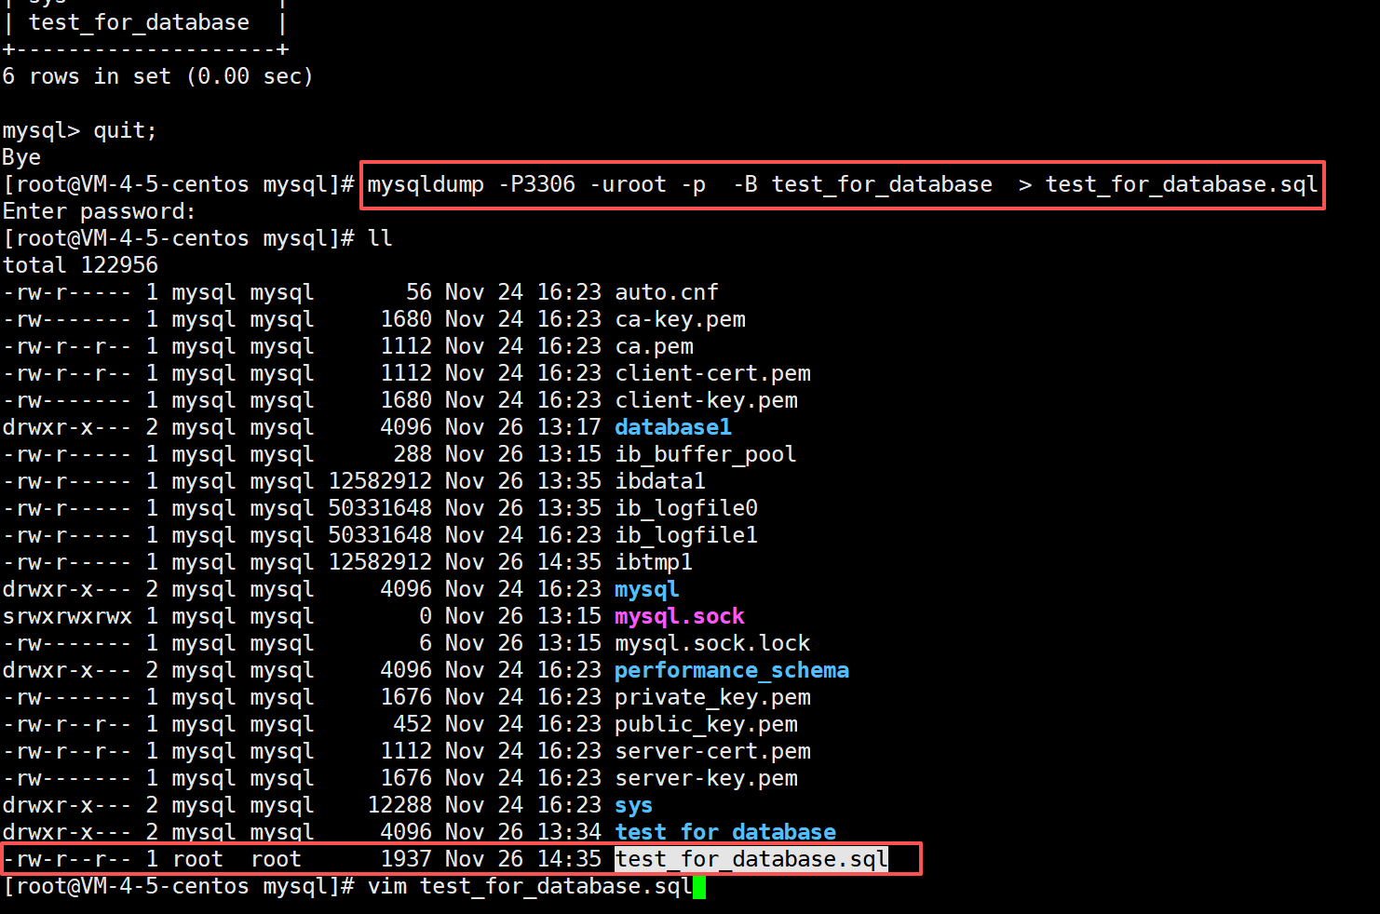Click the blue mysql directory name
This screenshot has height=914, width=1380.
coord(647,589)
